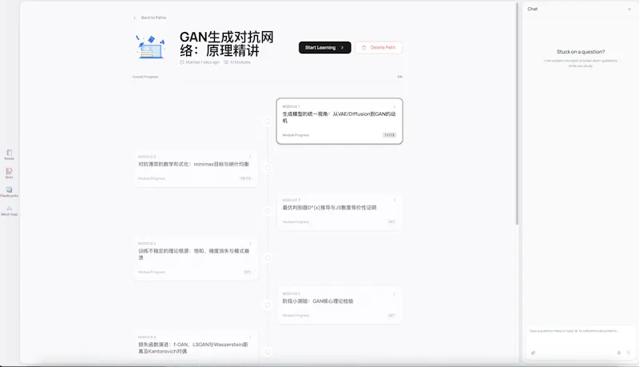Image resolution: width=639 pixels, height=367 pixels.
Task: Expand Module 1 card chevron
Action: [x=394, y=106]
